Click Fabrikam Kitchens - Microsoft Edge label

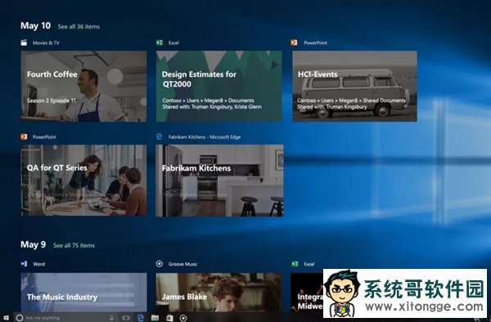pyautogui.click(x=205, y=137)
